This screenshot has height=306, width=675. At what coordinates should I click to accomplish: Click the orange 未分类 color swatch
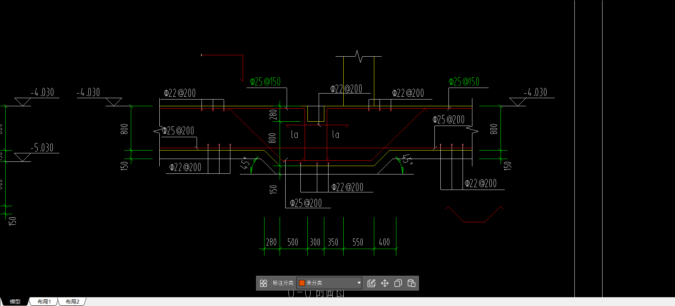point(302,283)
